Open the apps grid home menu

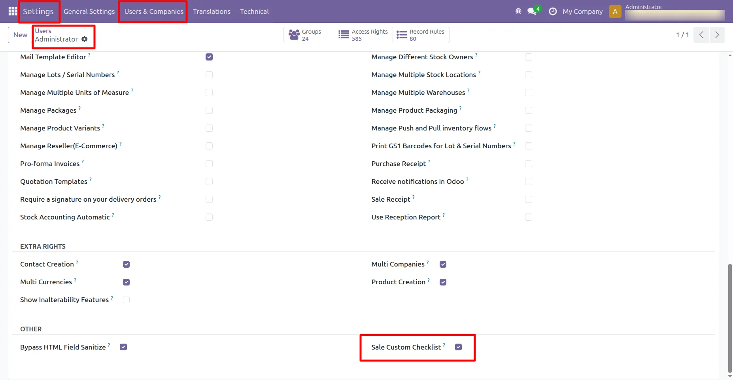[x=13, y=11]
